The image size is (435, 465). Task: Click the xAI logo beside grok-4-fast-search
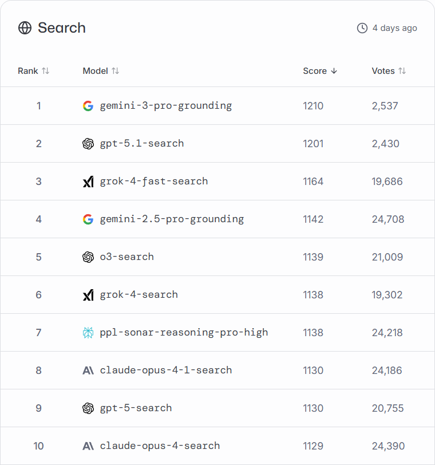pyautogui.click(x=88, y=182)
